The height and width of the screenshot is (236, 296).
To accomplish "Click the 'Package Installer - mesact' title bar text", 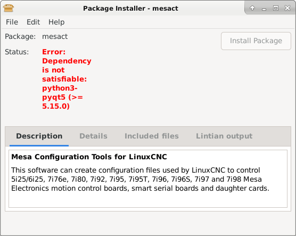I will [x=130, y=9].
